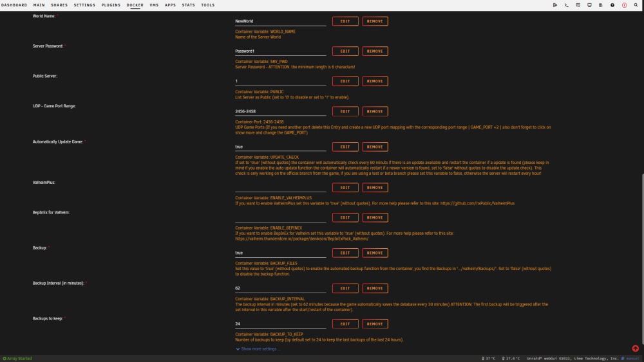Open the Stats menu item
This screenshot has width=644, height=362.
(189, 5)
